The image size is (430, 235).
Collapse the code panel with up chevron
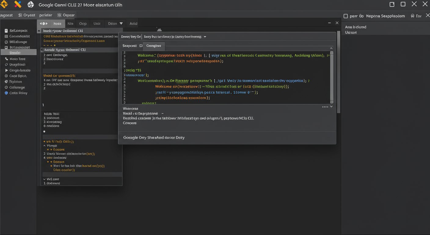pos(331,48)
